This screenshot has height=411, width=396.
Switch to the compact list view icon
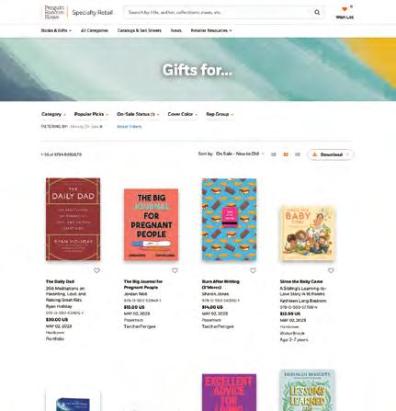click(x=298, y=154)
